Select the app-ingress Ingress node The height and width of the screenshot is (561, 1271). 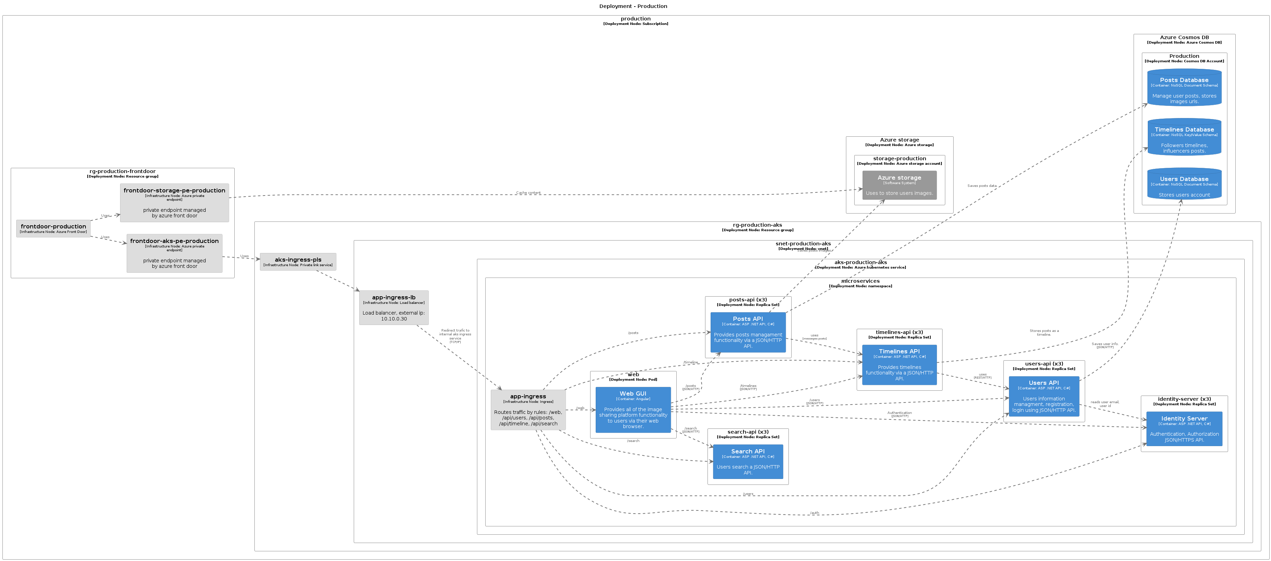(528, 410)
